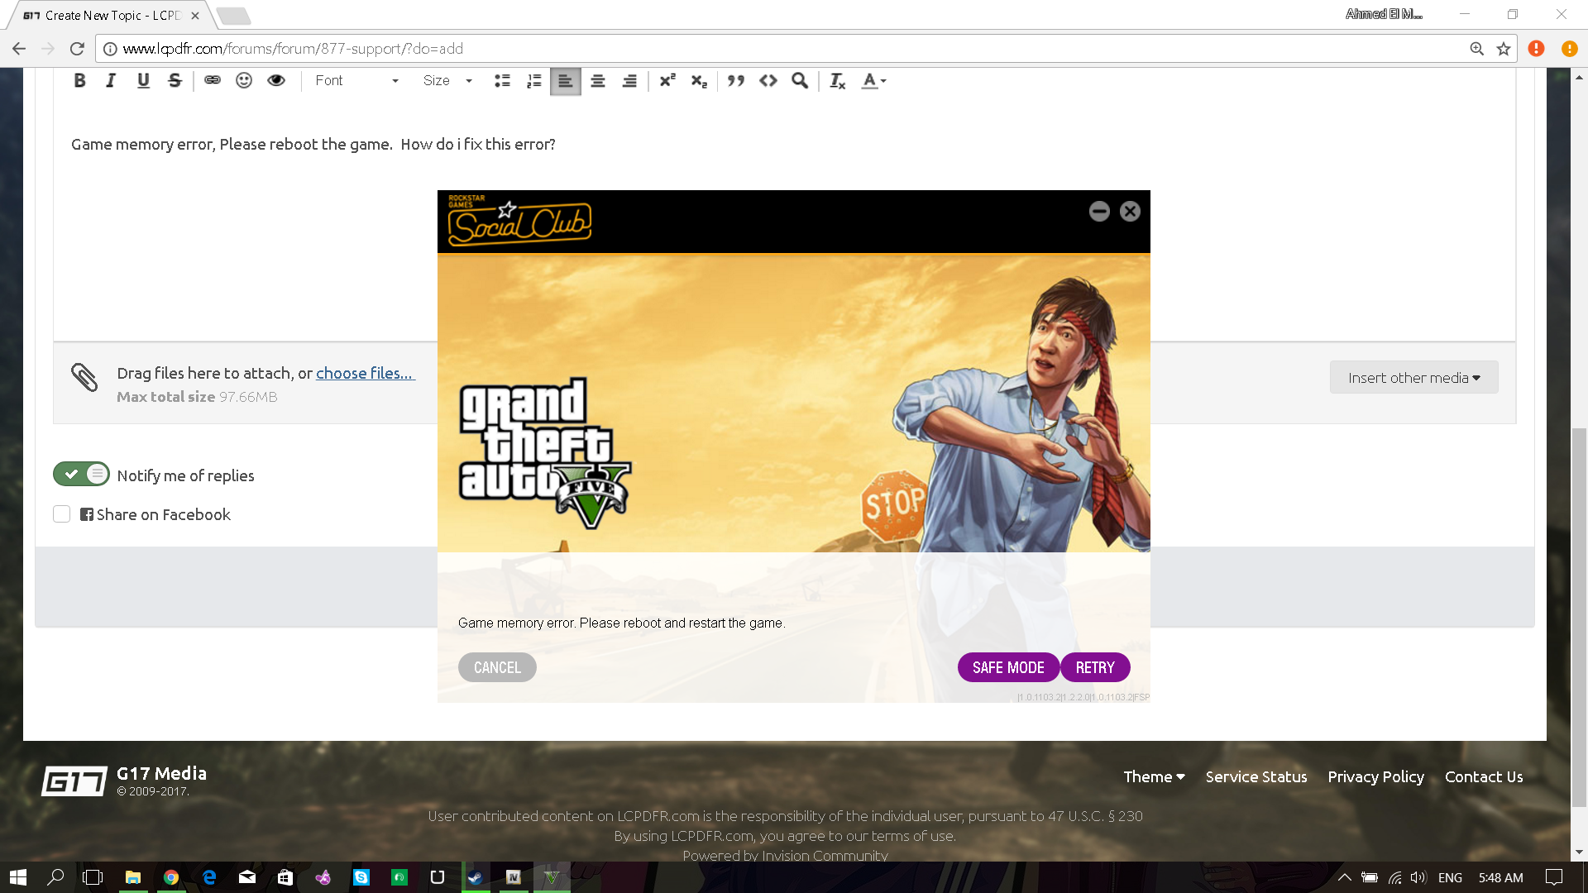Insert a quote block
Viewport: 1588px width, 893px height.
click(736, 80)
